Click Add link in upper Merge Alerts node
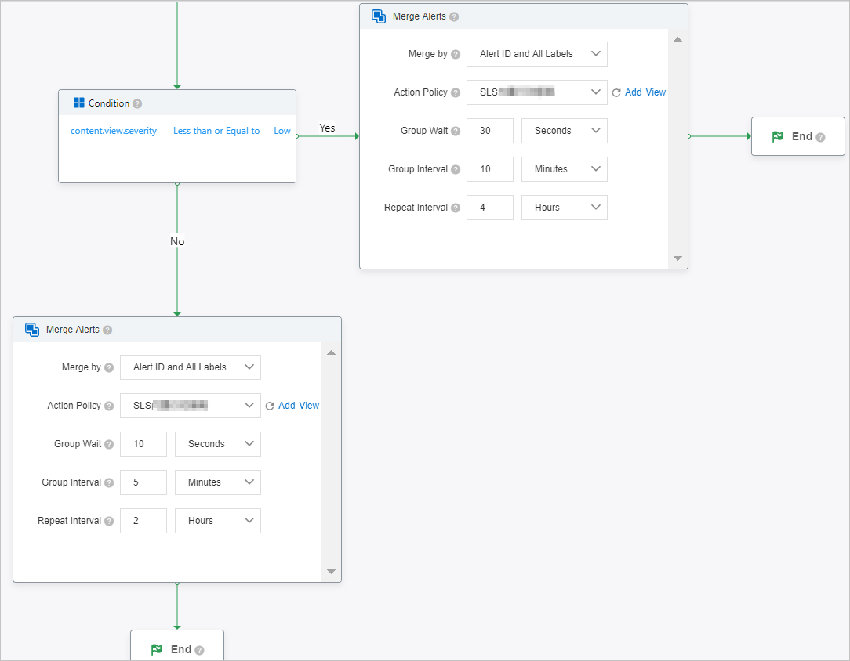Screen dimensions: 850x661 [x=633, y=92]
